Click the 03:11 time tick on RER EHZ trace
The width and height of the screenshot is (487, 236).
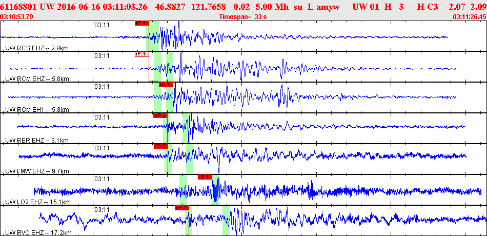[102, 117]
